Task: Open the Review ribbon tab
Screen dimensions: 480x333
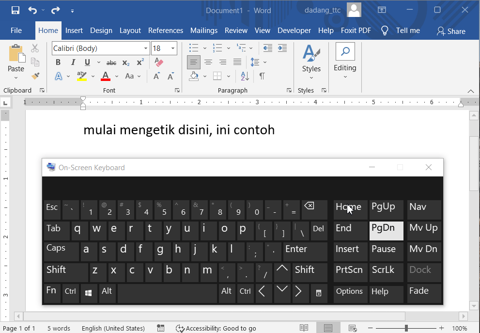Action: tap(236, 30)
